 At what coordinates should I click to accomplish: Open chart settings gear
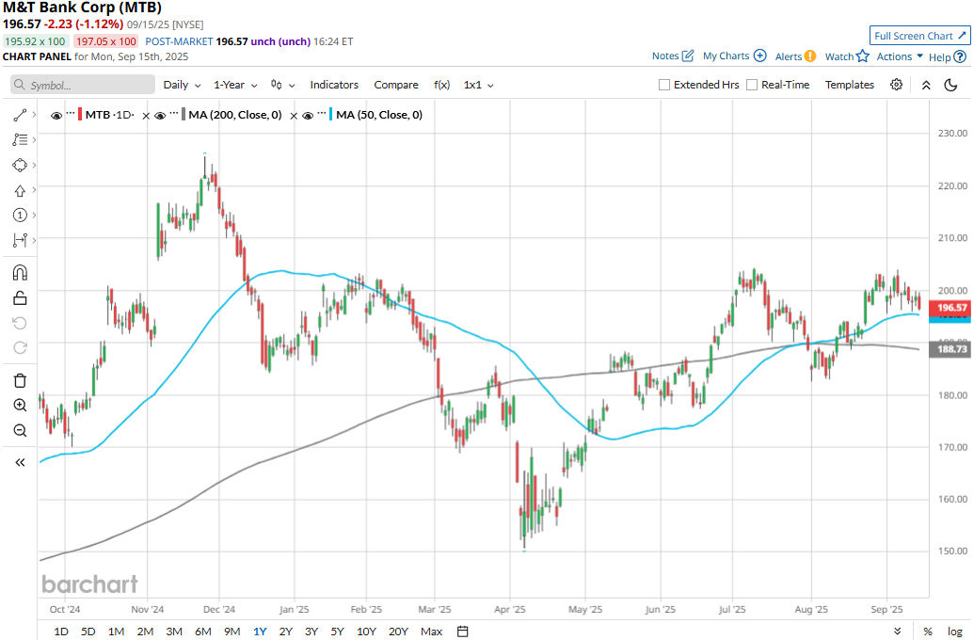(x=896, y=85)
